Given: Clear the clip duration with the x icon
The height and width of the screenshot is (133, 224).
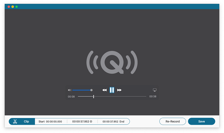Looking at the screenshot, I should coord(91,122).
